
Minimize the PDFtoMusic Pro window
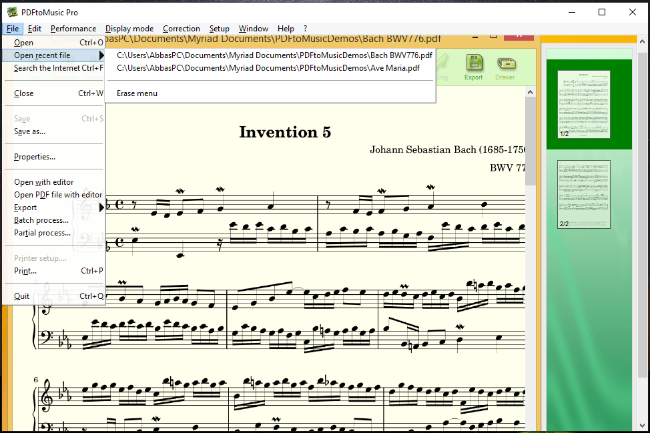coord(572,13)
